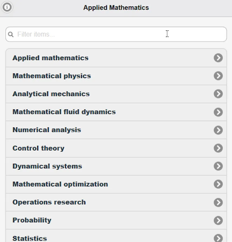Open the Statistics list item
The height and width of the screenshot is (242, 232).
point(116,236)
